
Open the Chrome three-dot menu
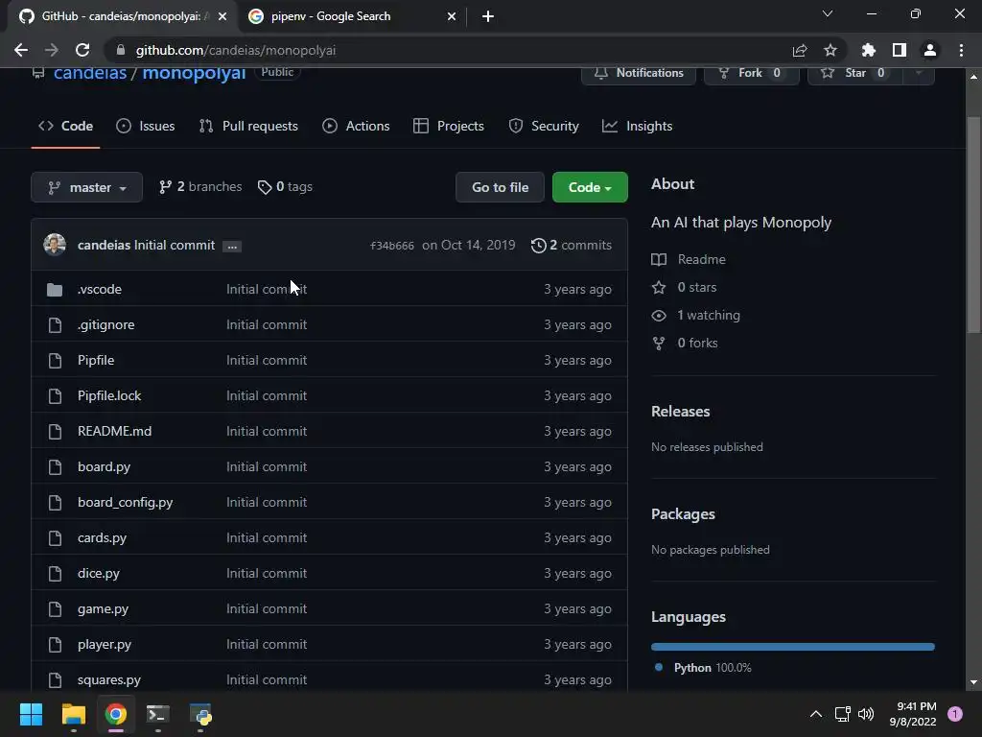pyautogui.click(x=961, y=50)
